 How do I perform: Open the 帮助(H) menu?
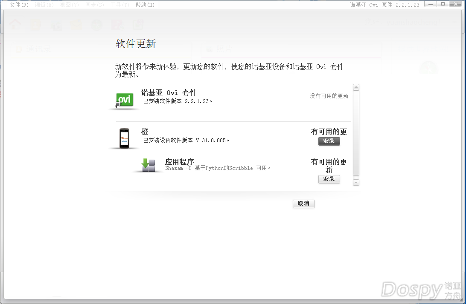coord(145,5)
